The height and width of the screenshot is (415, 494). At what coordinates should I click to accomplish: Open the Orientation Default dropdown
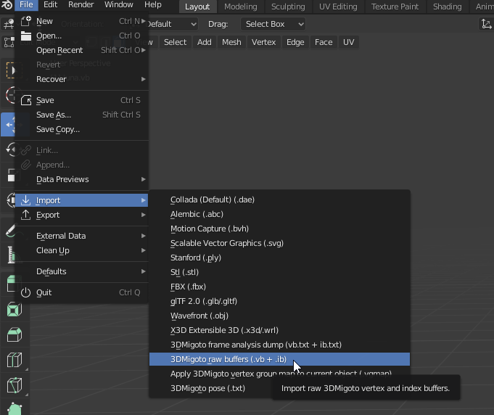coord(172,24)
